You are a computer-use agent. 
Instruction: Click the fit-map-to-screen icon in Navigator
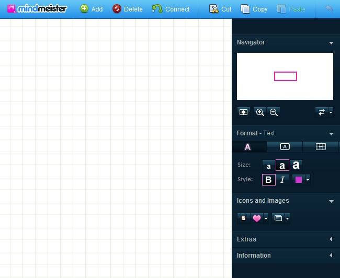click(x=243, y=112)
